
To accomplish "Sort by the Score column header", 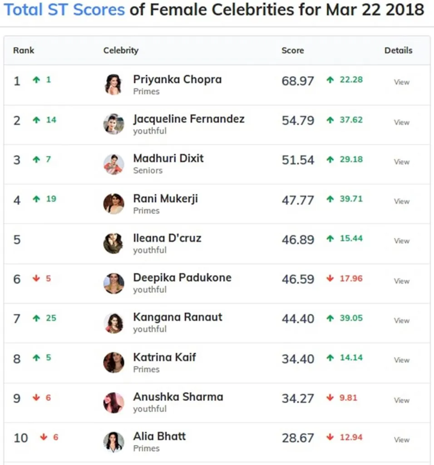I will pyautogui.click(x=292, y=50).
